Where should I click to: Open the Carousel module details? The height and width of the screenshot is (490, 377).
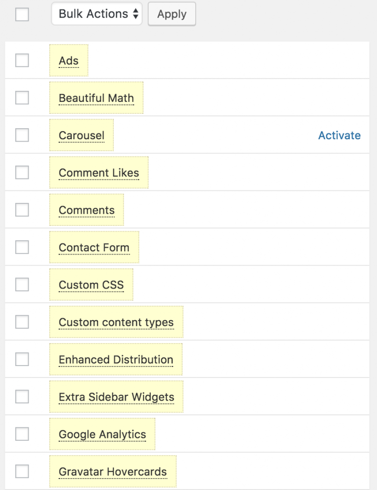(x=81, y=135)
